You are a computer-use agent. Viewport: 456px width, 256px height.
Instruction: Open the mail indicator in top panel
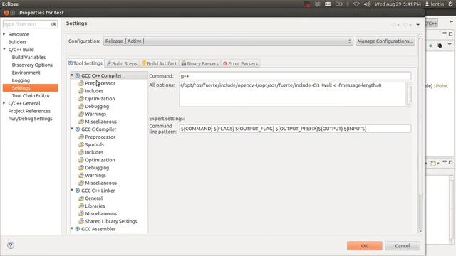[328, 4]
